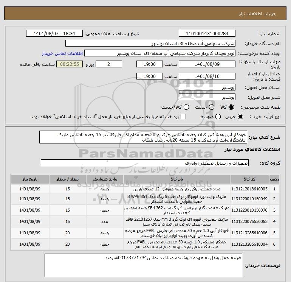Click the مداد مشکی پاکن دار item name

click(177, 189)
